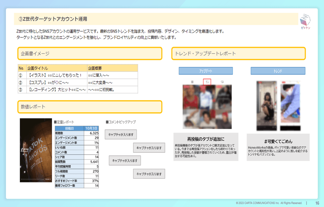Select the 企画書イメージ section header
Viewport: 324px width, 207px height.
click(x=90, y=54)
